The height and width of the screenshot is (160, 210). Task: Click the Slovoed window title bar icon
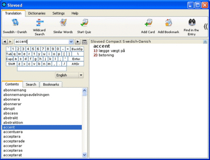(4, 5)
